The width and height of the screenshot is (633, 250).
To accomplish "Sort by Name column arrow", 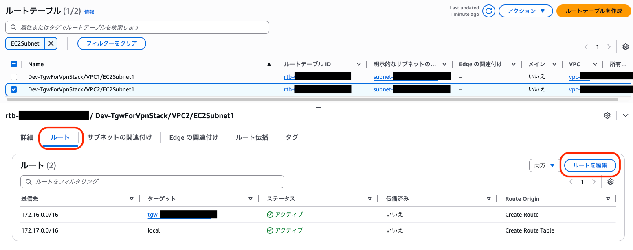I will click(269, 64).
